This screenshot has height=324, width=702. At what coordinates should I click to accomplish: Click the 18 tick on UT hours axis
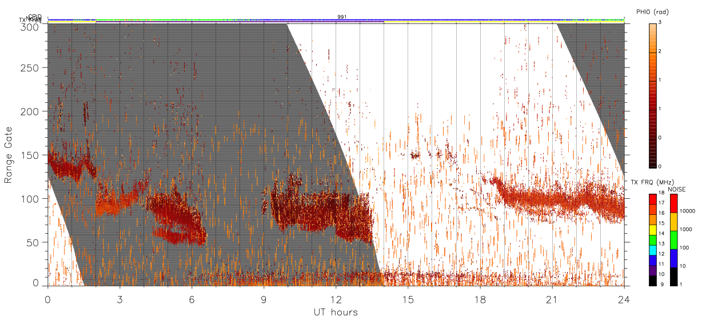click(x=480, y=299)
